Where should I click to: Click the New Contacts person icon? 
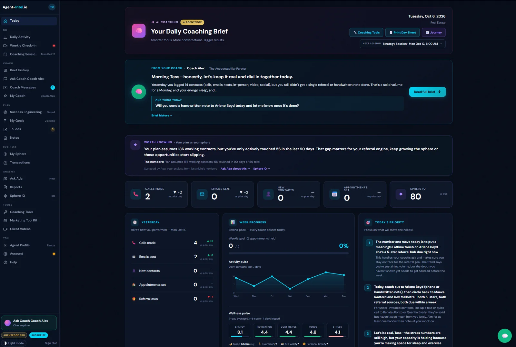coord(268,194)
